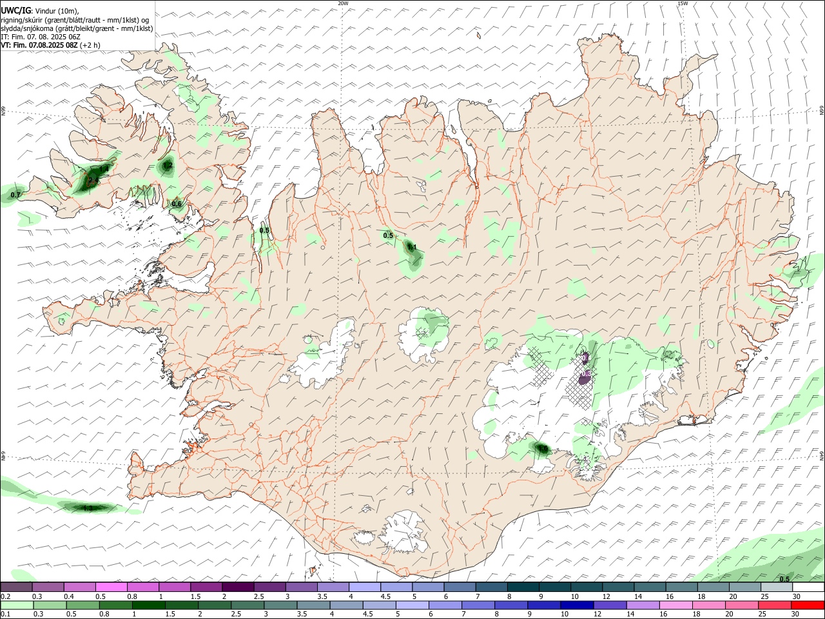Click the 1.1 precipitation value in north-central Iceland
Screen dimensions: 825x619
click(412, 247)
